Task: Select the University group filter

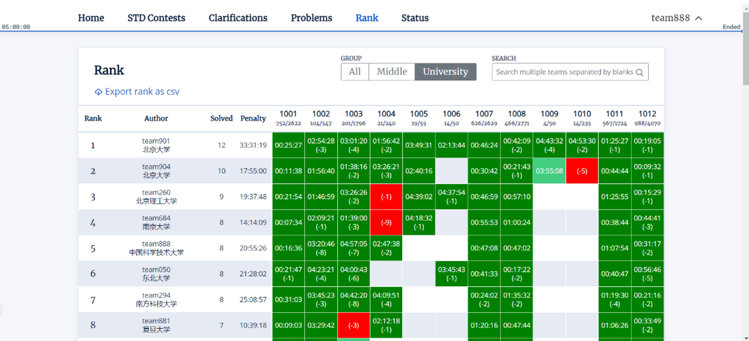Action: pos(445,72)
